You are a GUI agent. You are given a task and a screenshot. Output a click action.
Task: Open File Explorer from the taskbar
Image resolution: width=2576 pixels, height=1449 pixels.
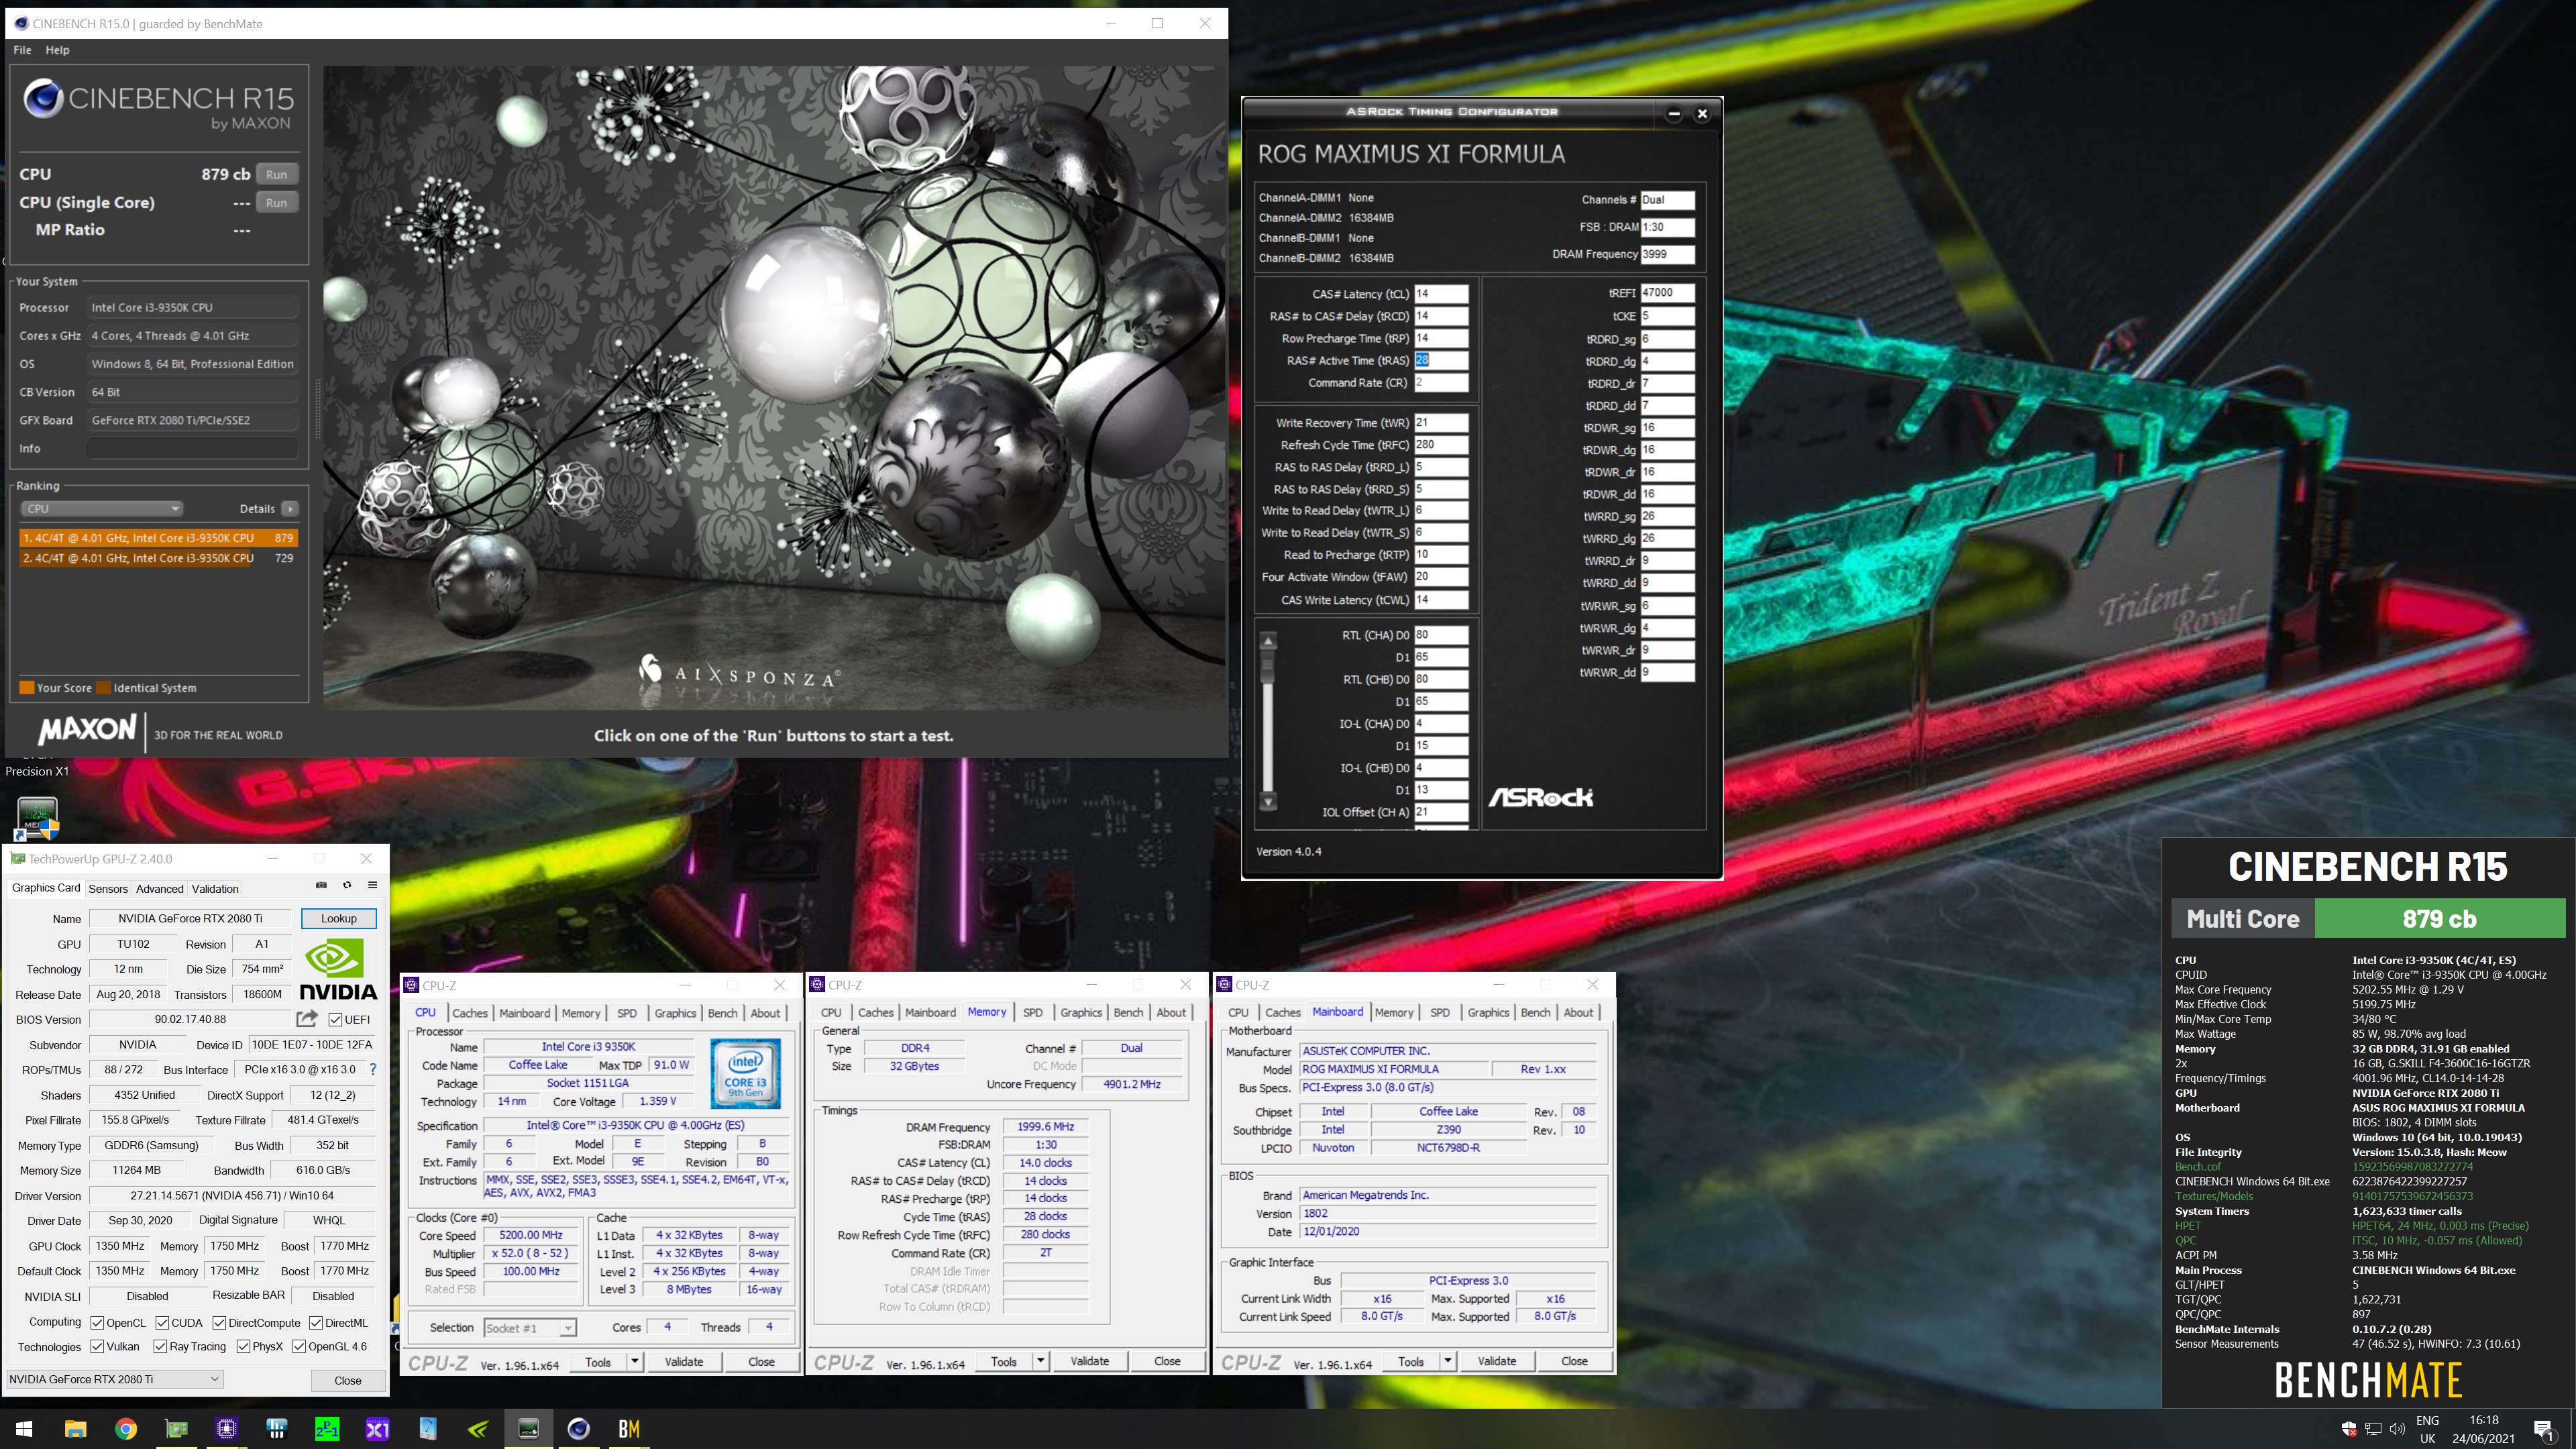coord(75,1429)
